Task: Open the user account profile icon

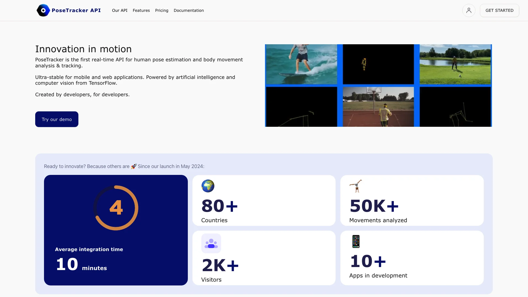Action: pyautogui.click(x=469, y=10)
